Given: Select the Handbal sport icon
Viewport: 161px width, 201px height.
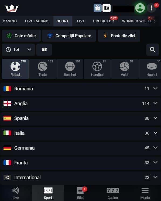Looking at the screenshot, I should click(97, 69).
